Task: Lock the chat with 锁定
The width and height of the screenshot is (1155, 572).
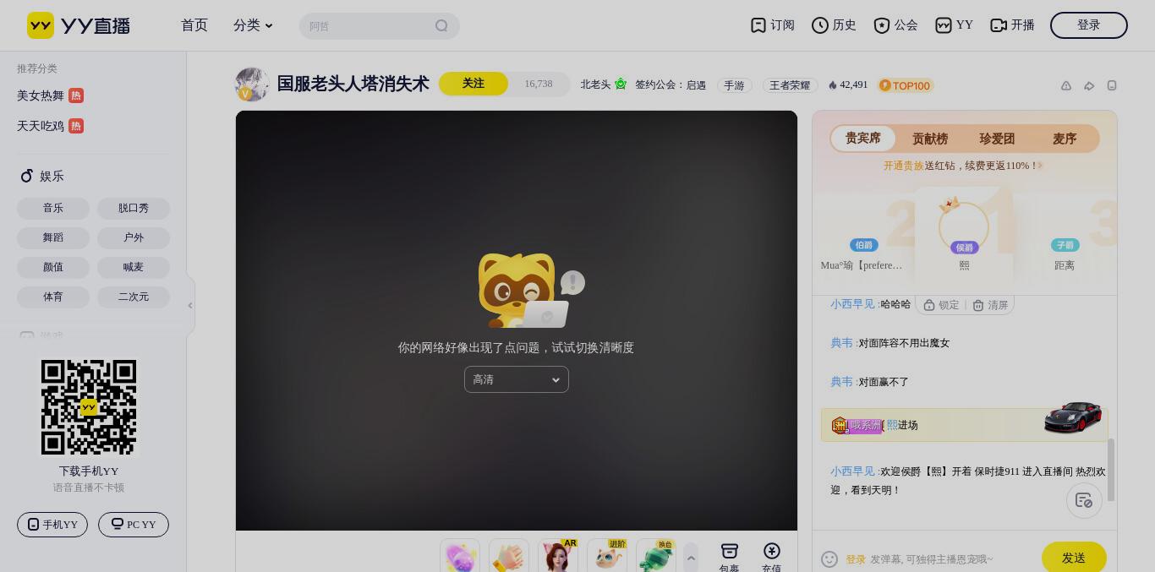Action: click(941, 305)
